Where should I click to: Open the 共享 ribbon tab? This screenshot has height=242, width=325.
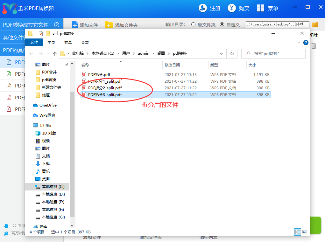point(68,42)
